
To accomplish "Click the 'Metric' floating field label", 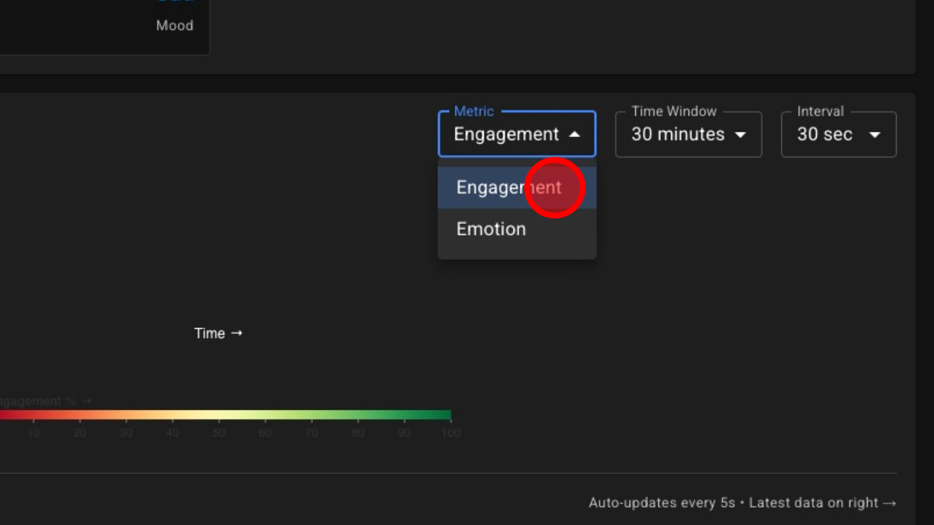I will pos(473,111).
